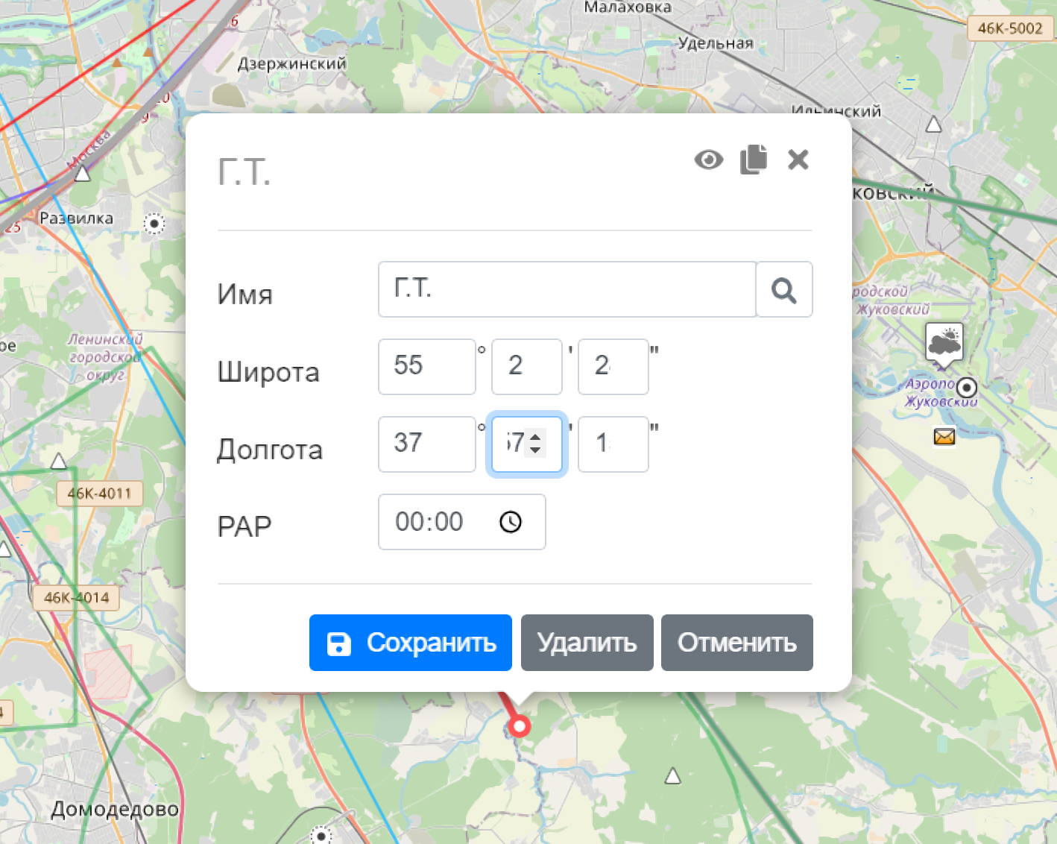Click the Жуковский airport circle marker
Viewport: 1057px width, 844px height.
point(967,388)
